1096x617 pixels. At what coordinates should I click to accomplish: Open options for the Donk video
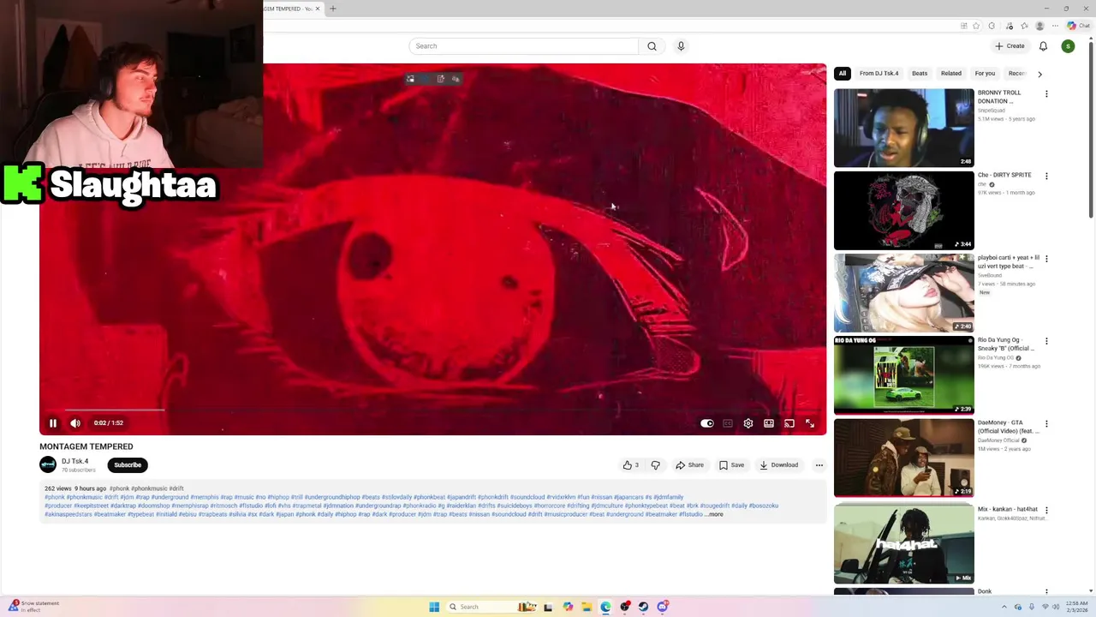coord(1045,592)
